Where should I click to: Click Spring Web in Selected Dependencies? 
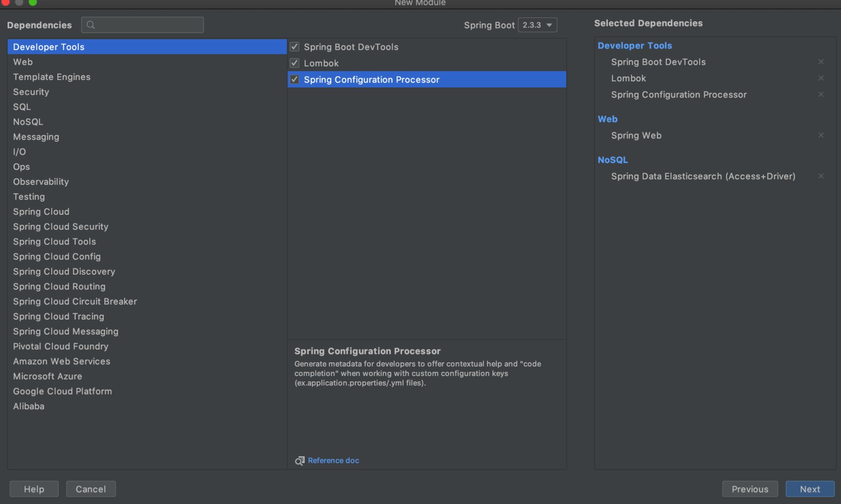tap(636, 135)
